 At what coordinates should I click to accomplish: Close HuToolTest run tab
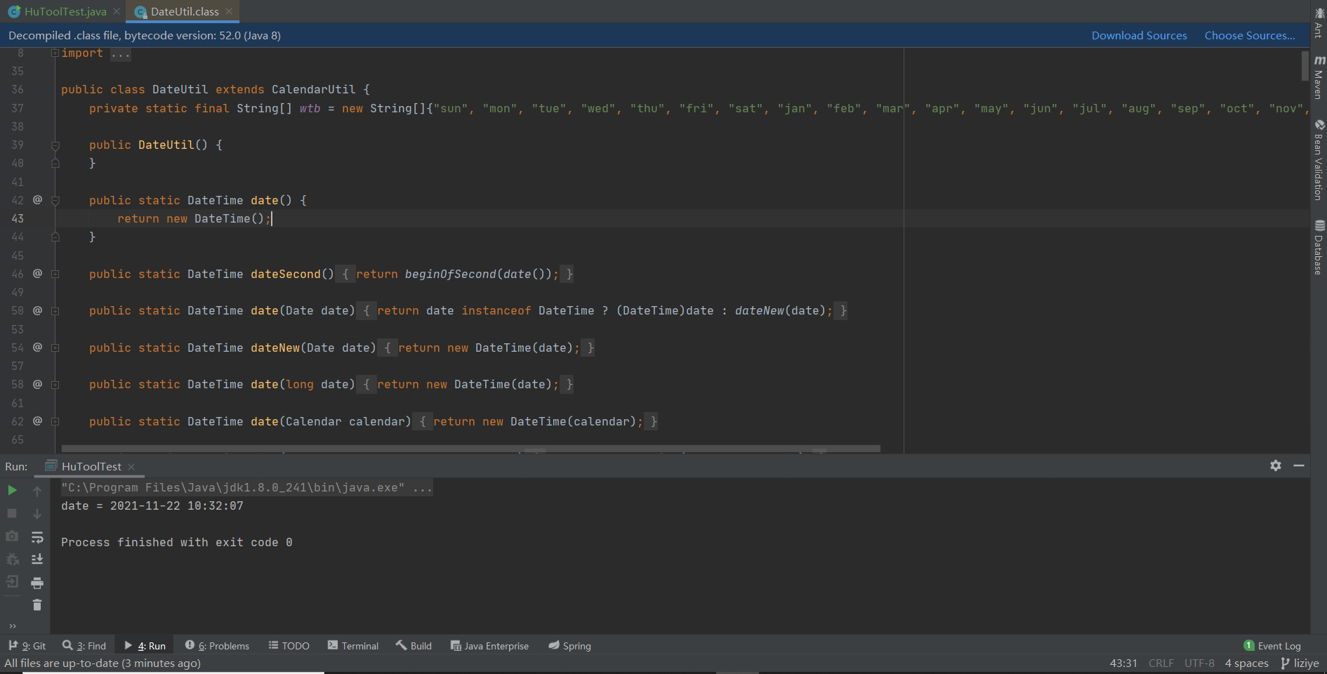(x=131, y=466)
